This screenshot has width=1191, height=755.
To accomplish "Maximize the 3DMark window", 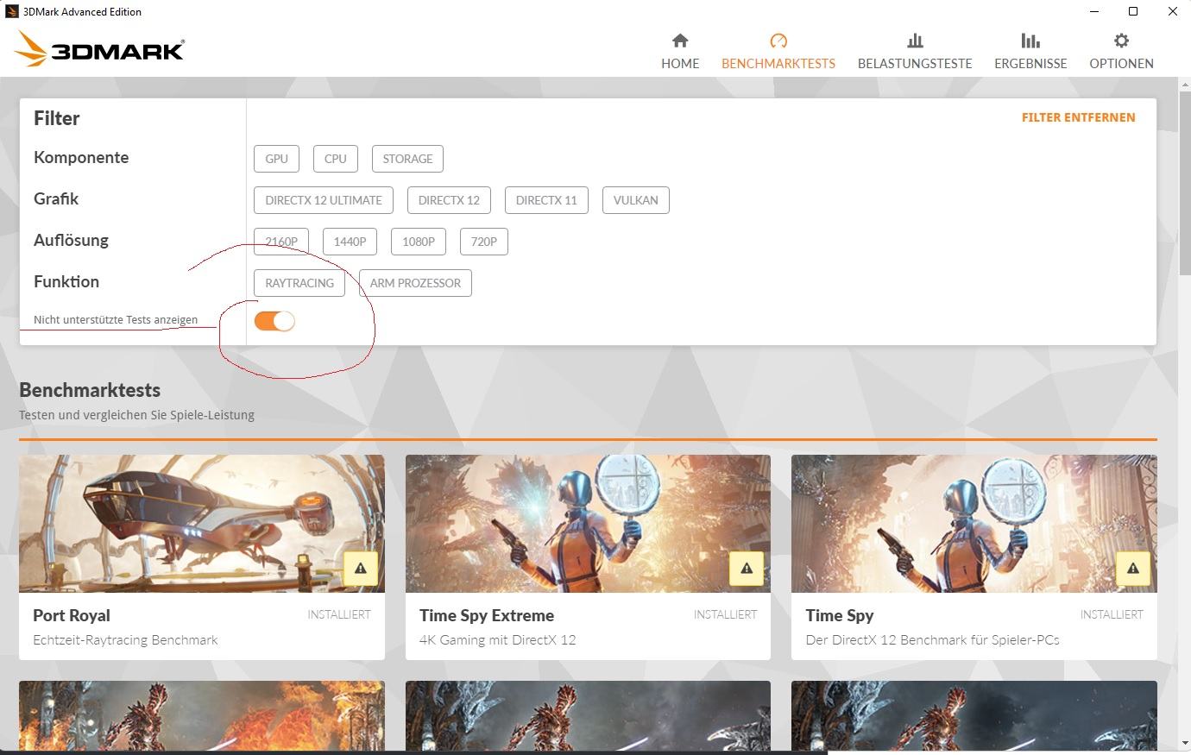I will click(x=1133, y=11).
